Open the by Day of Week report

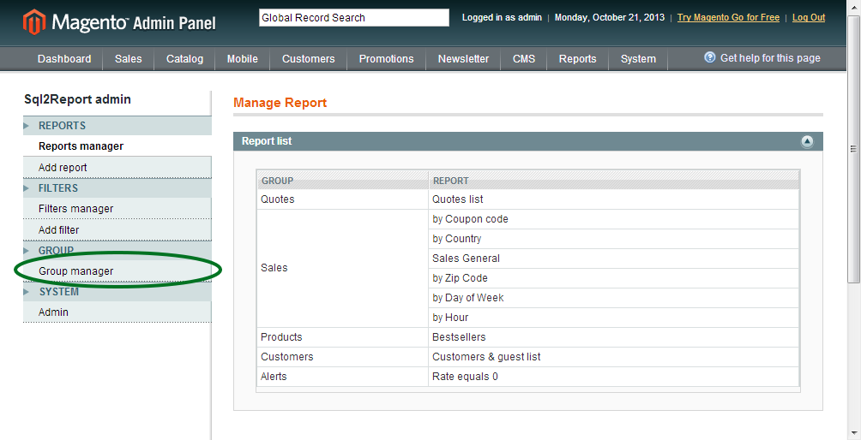(x=468, y=298)
